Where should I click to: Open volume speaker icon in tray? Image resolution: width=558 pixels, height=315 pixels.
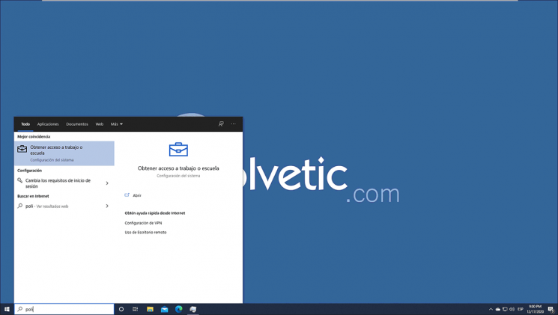click(512, 309)
